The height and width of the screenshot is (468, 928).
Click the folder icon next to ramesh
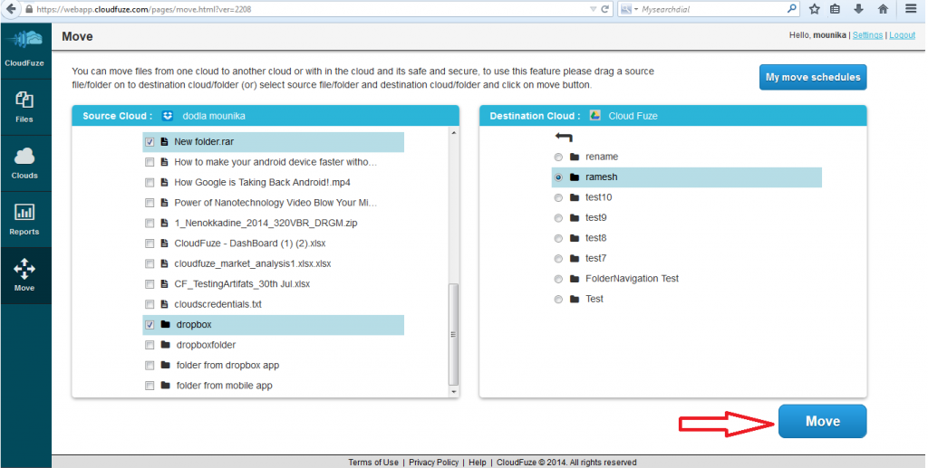pyautogui.click(x=574, y=177)
